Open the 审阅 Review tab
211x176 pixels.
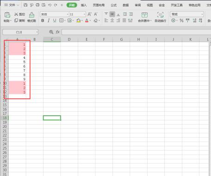click(138, 5)
